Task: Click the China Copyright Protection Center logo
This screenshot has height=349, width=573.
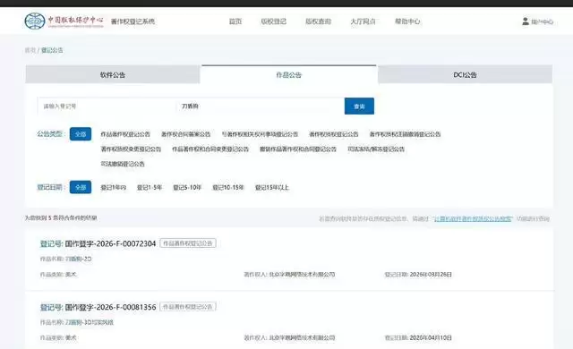Action: click(64, 21)
